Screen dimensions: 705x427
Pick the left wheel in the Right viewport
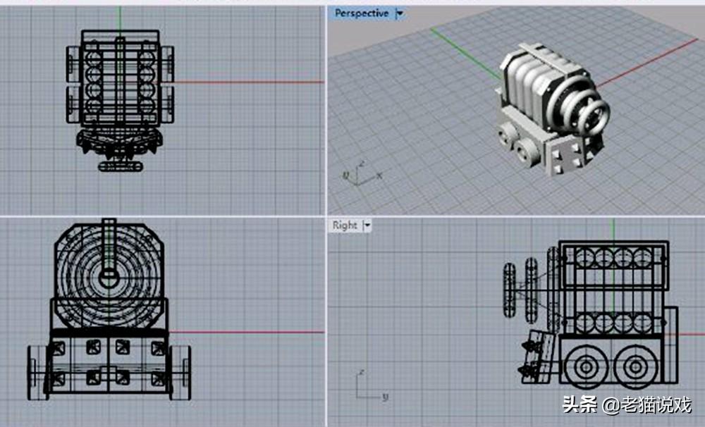tap(586, 367)
